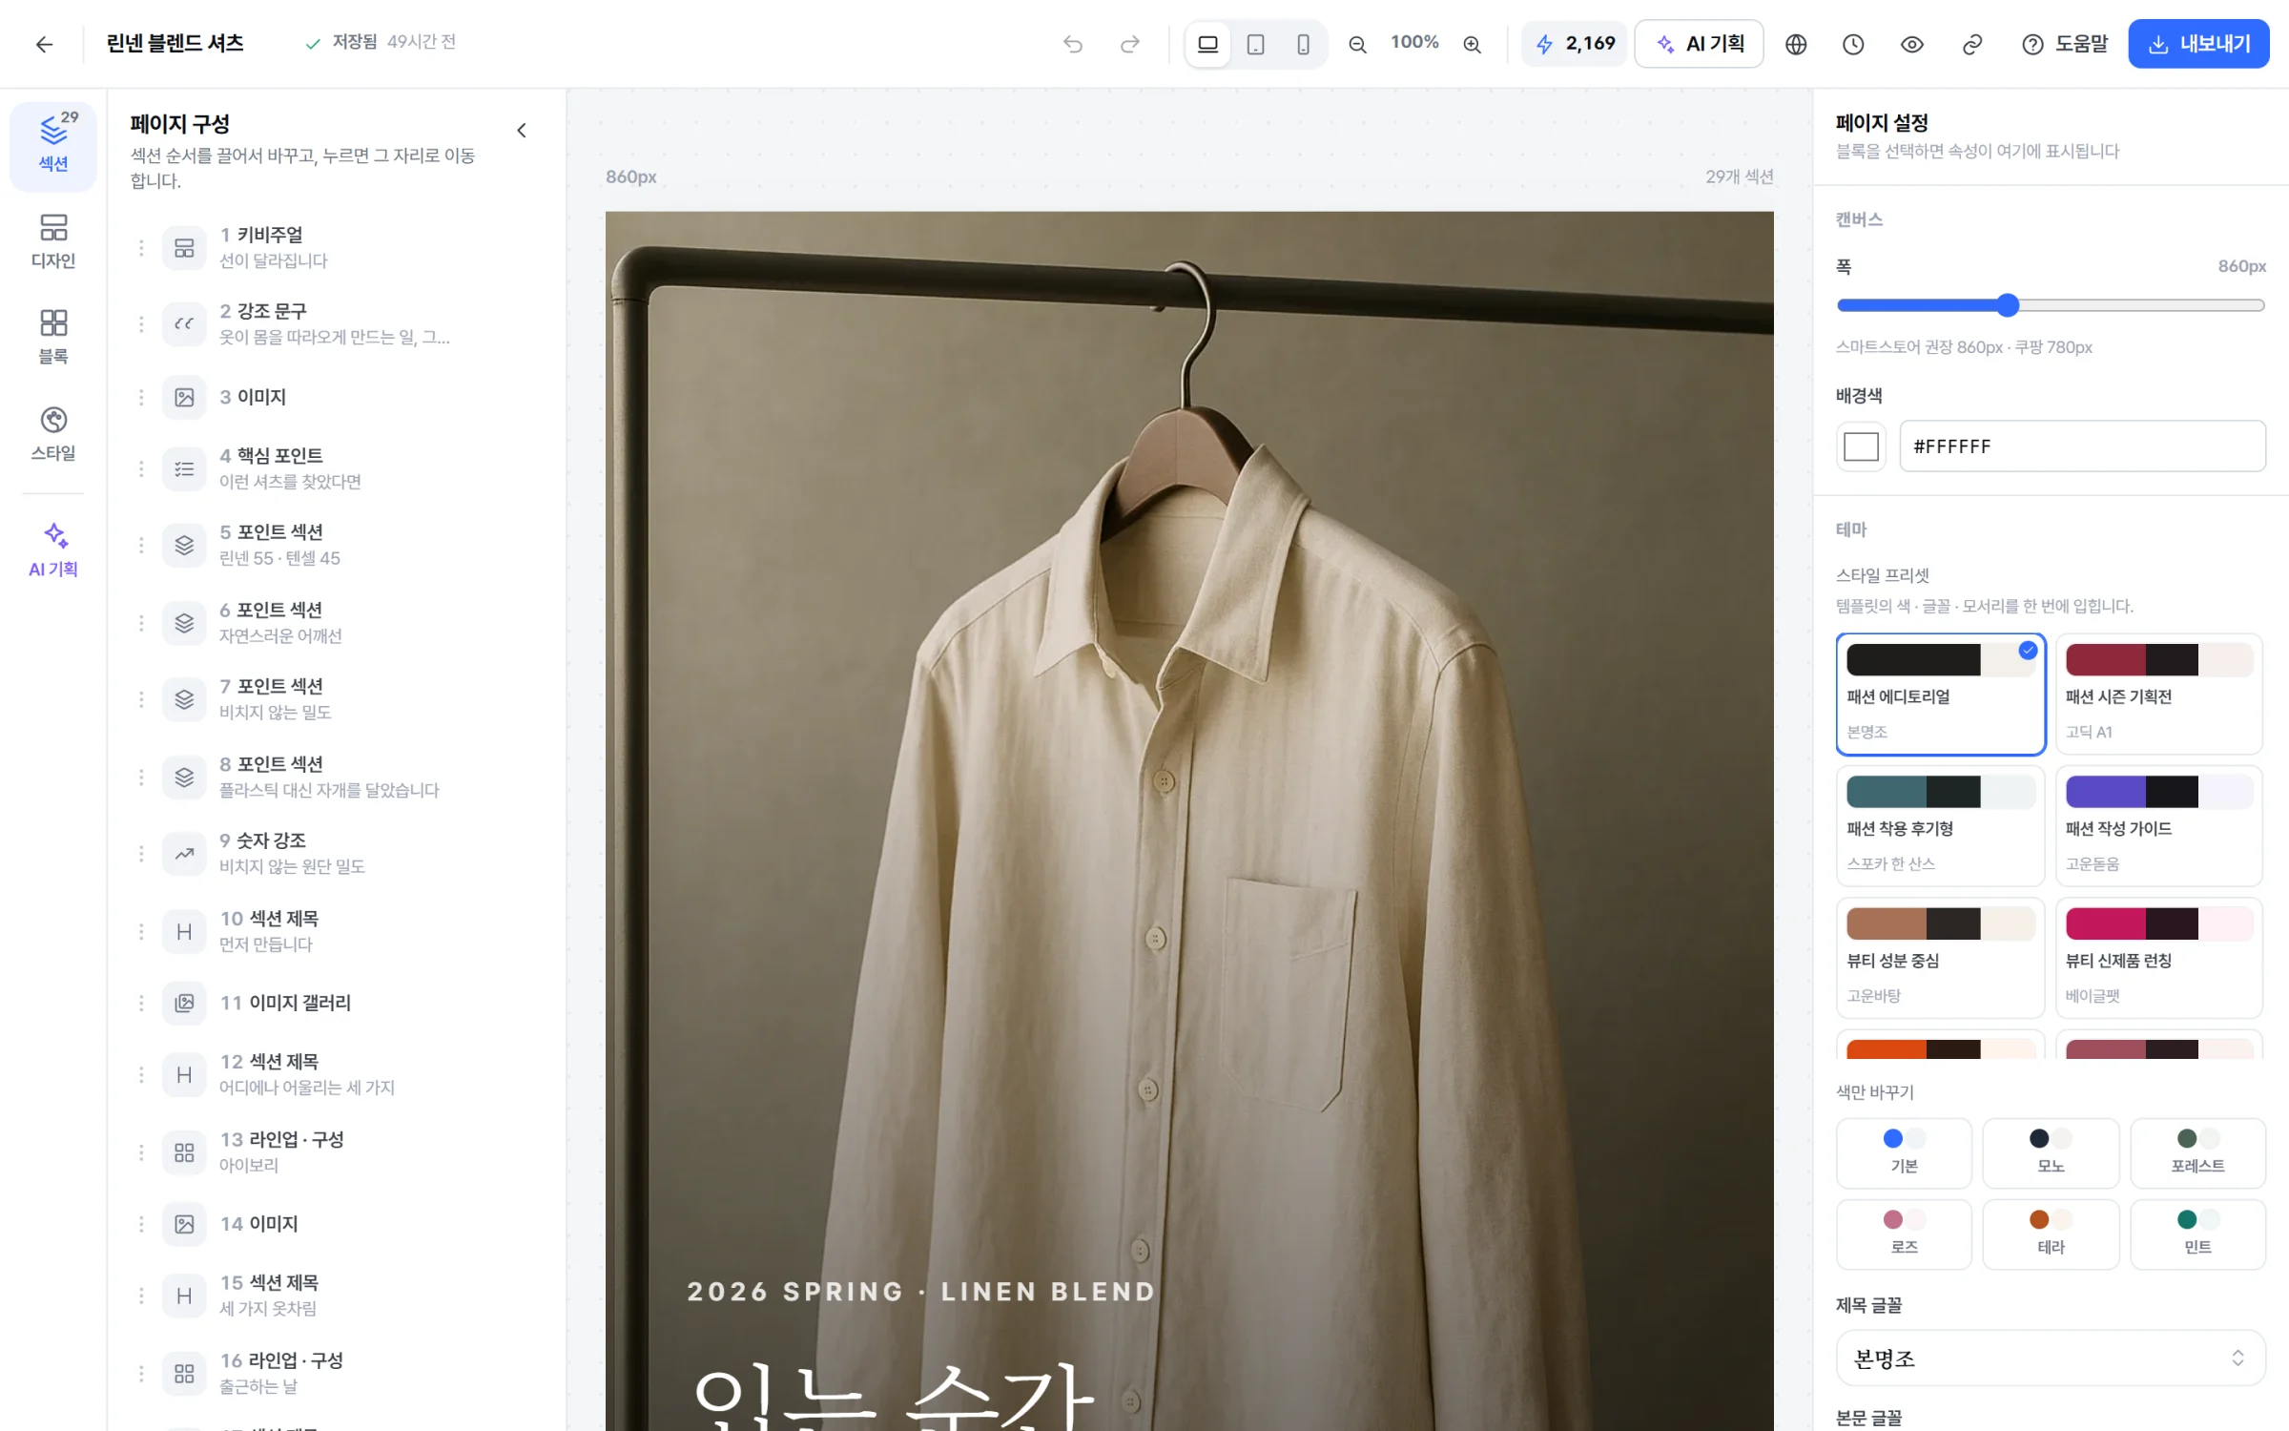The height and width of the screenshot is (1431, 2289).
Task: Select the 패션 시즌 기획전 style preset
Action: tap(2158, 694)
